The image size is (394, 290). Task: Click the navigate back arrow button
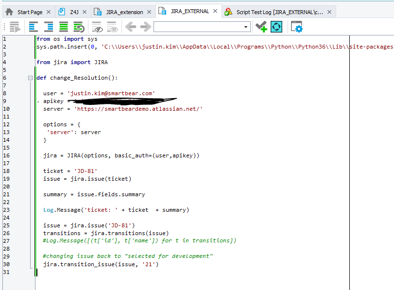(x=130, y=27)
